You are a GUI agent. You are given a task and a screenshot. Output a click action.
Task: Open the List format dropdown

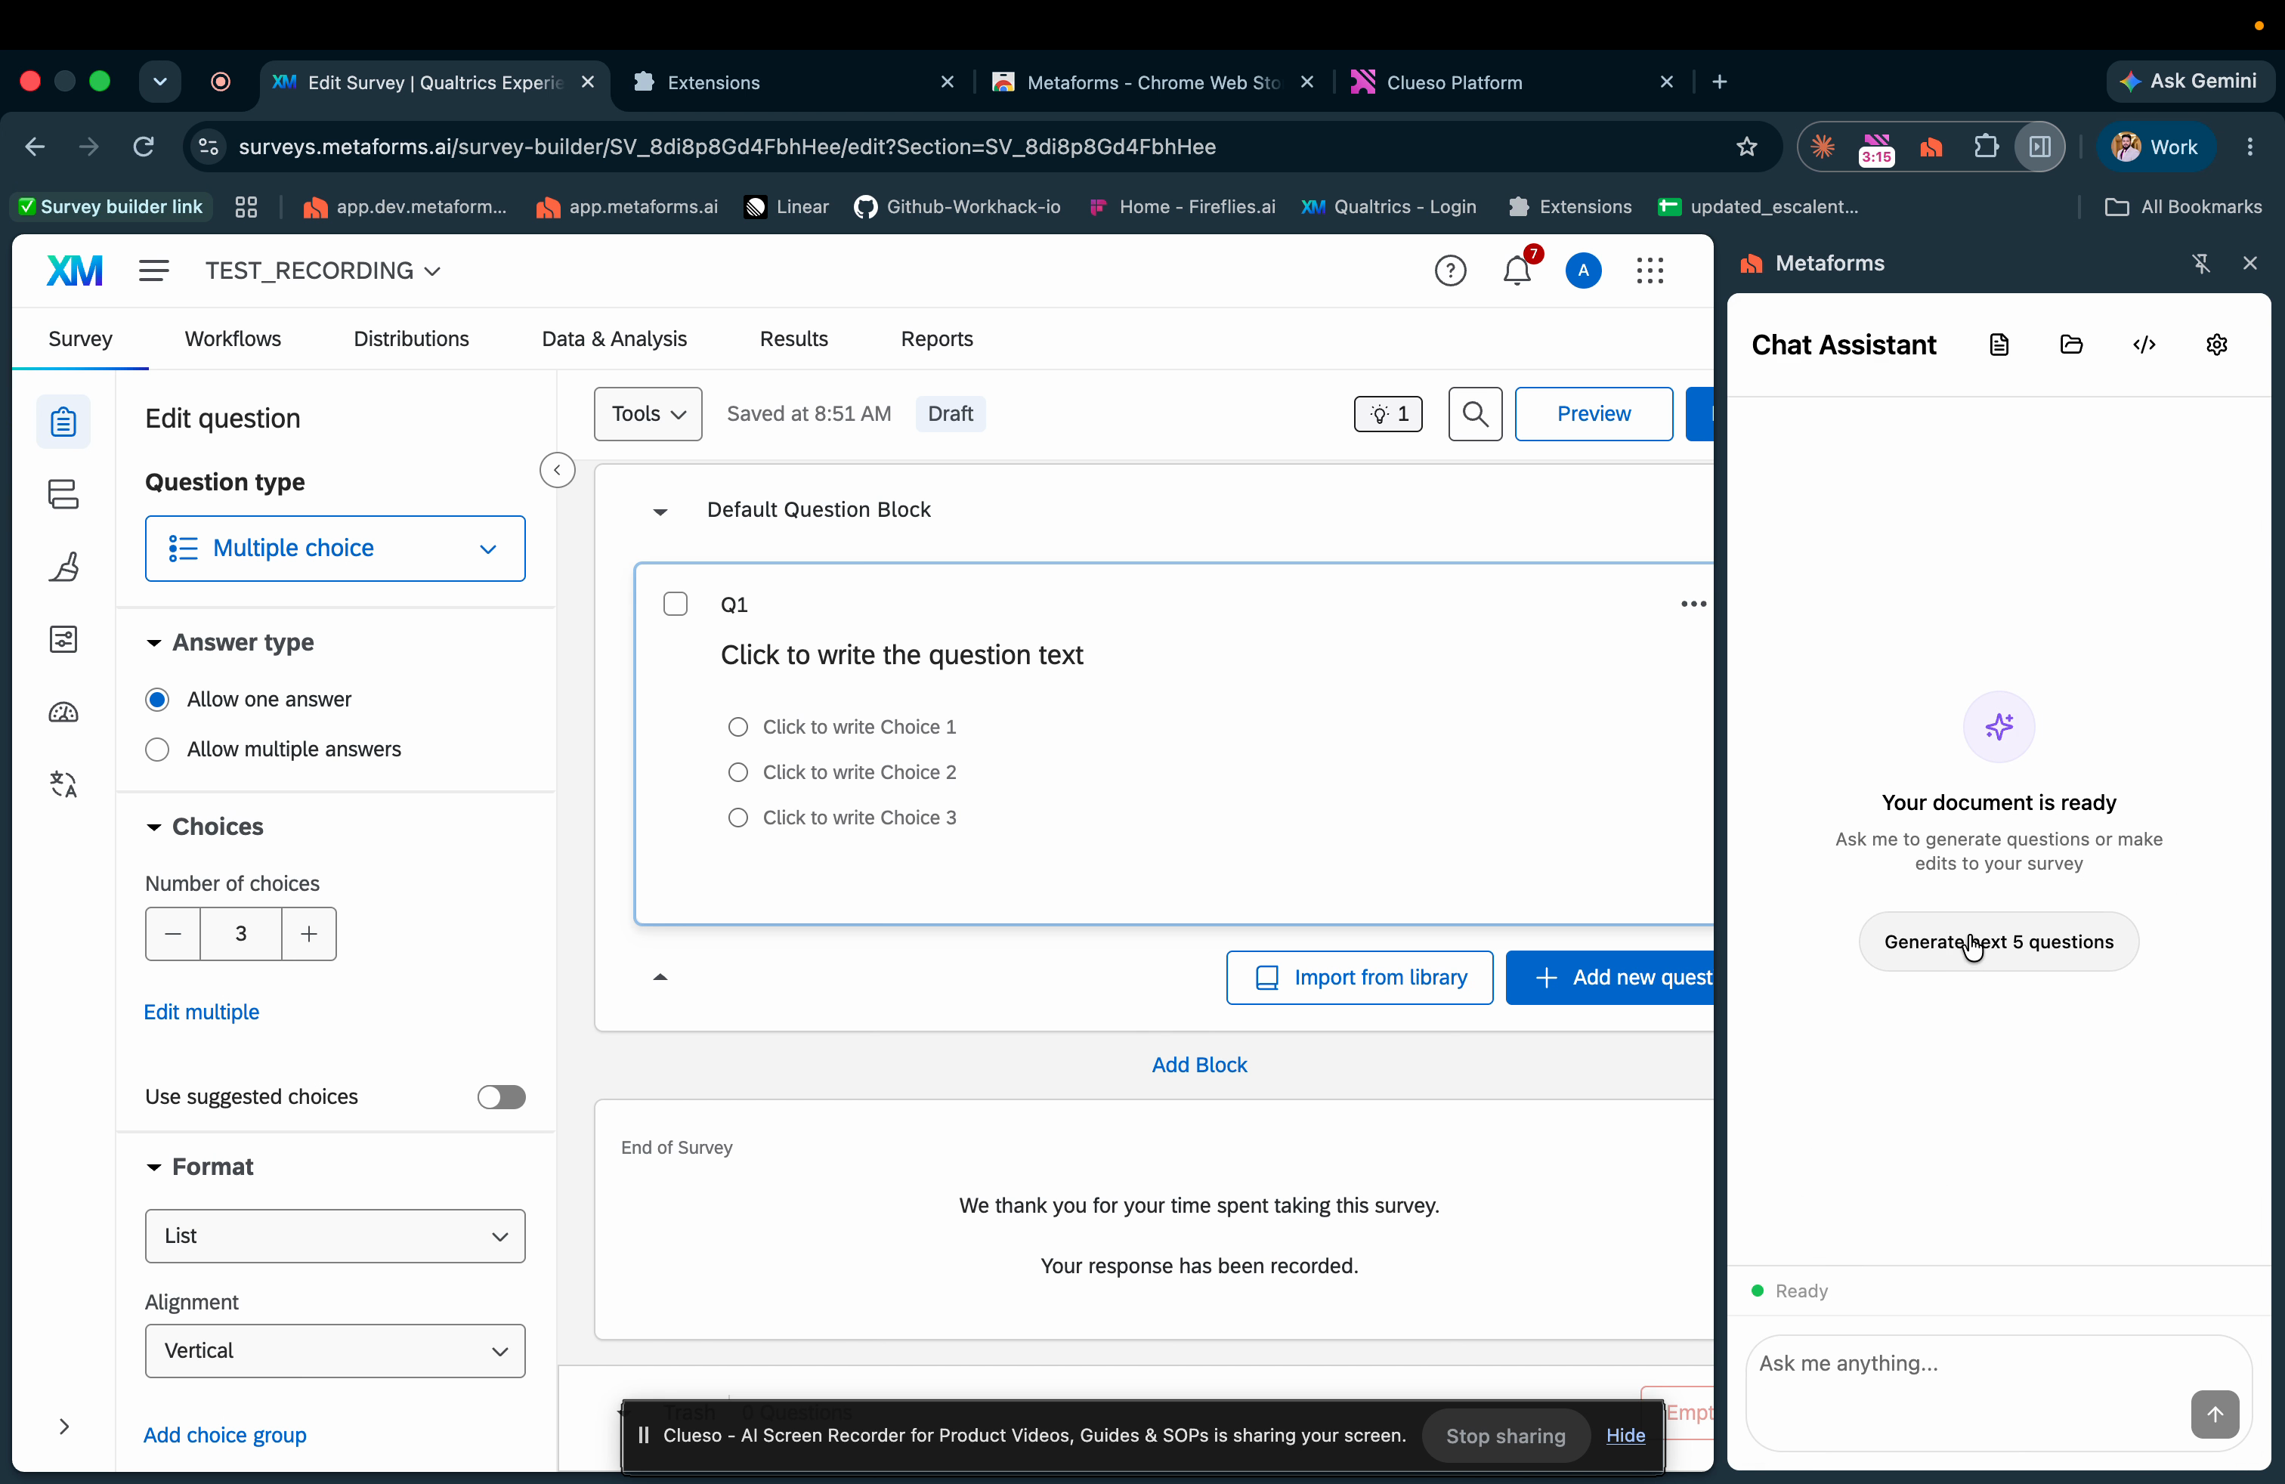[x=335, y=1235]
